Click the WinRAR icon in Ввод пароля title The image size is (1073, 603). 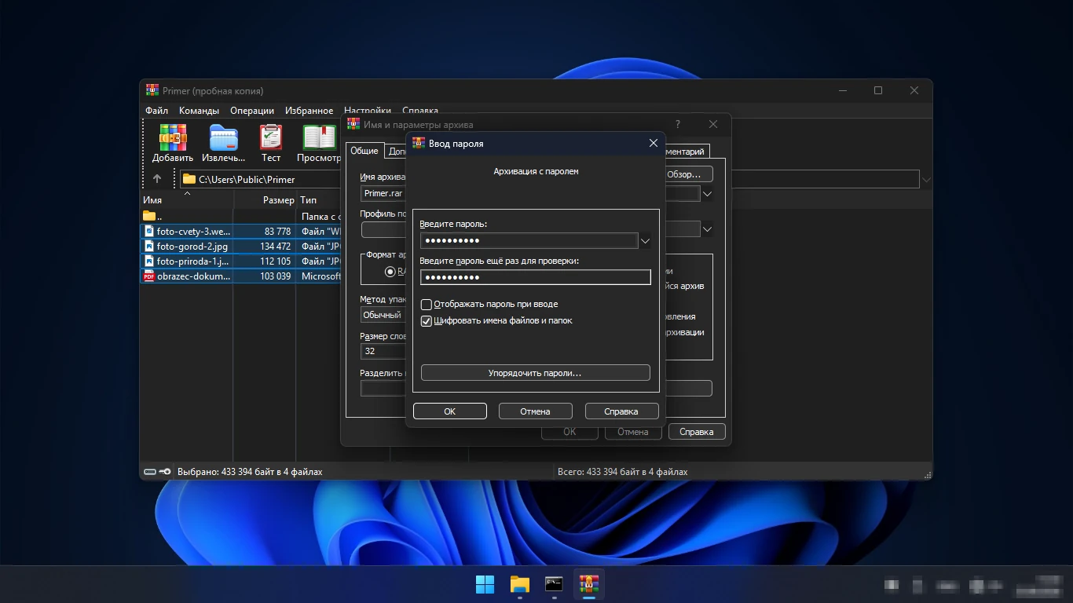point(419,143)
